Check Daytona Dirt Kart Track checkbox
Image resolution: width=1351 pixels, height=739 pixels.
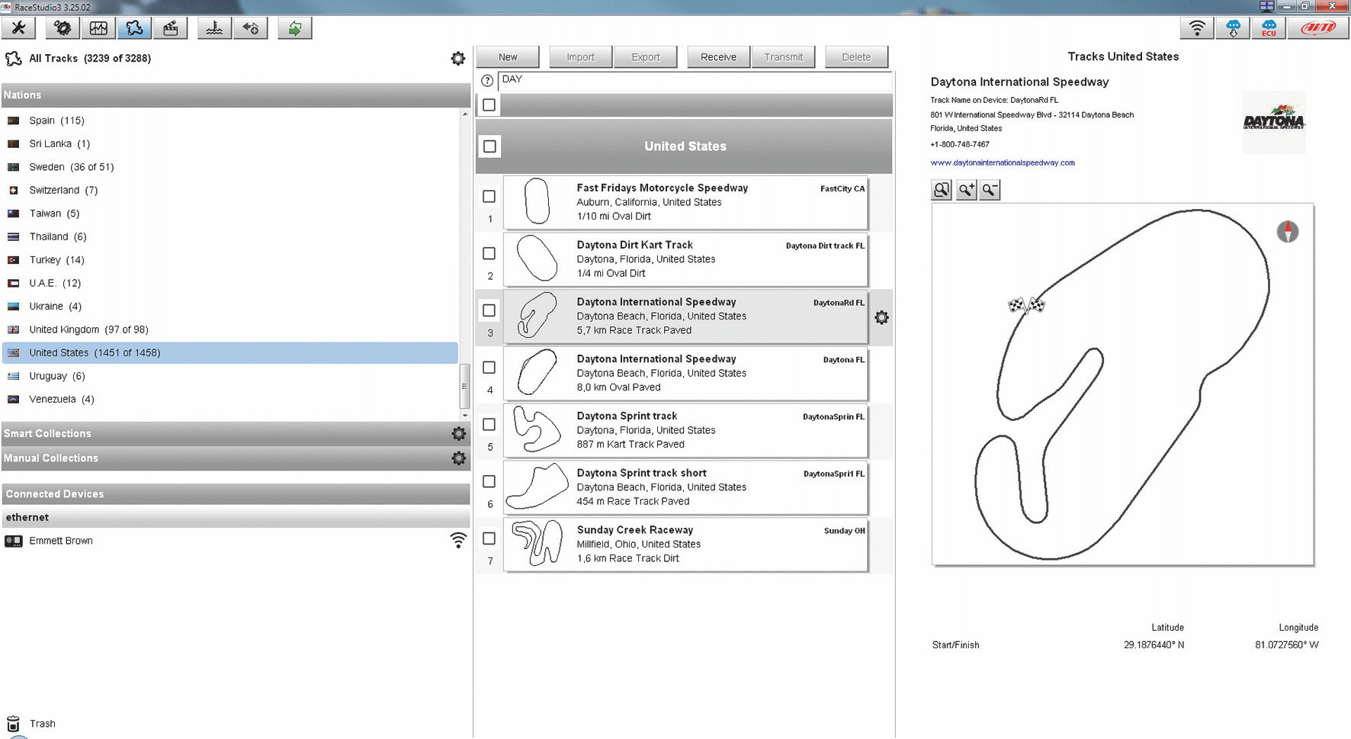[x=489, y=253]
